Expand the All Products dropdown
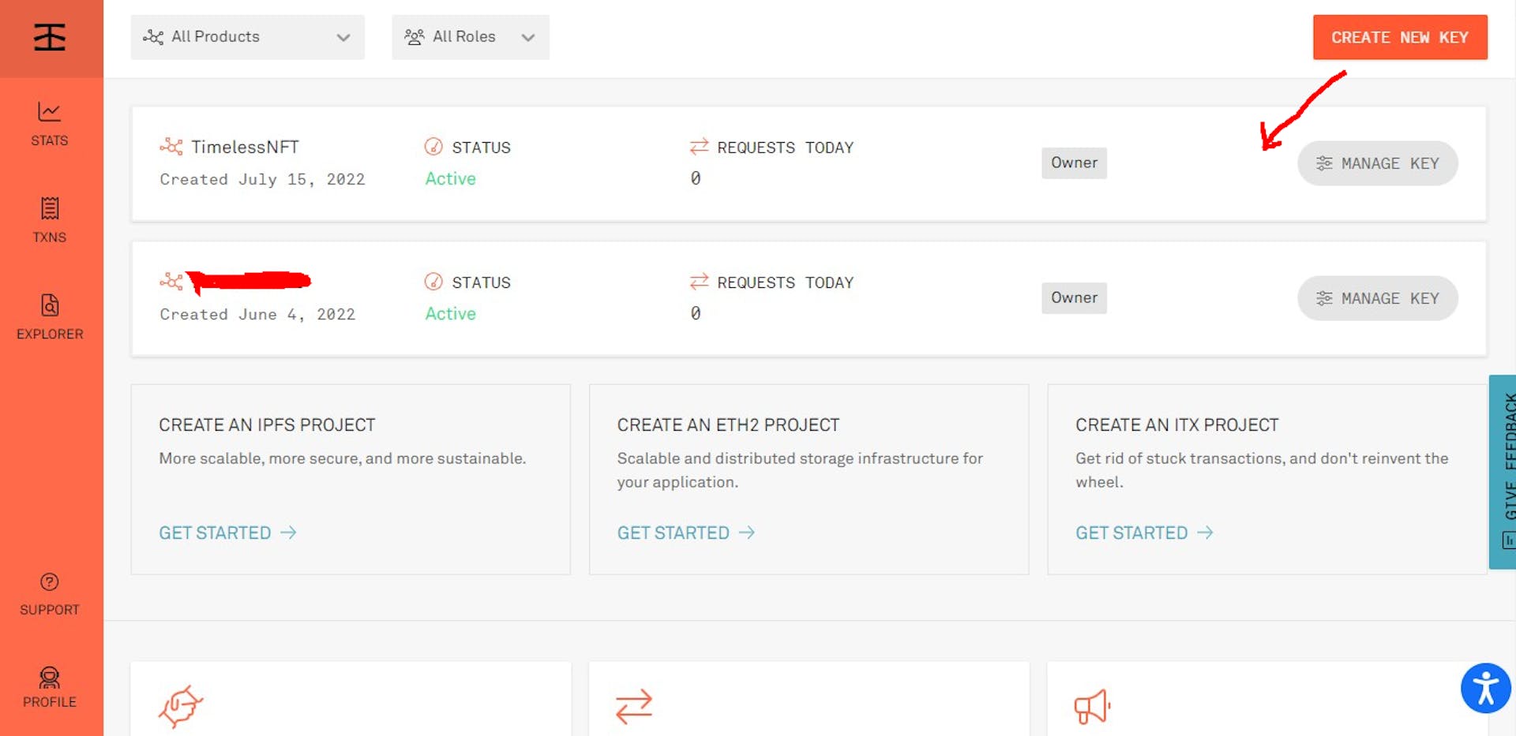The width and height of the screenshot is (1516, 736). (x=247, y=36)
